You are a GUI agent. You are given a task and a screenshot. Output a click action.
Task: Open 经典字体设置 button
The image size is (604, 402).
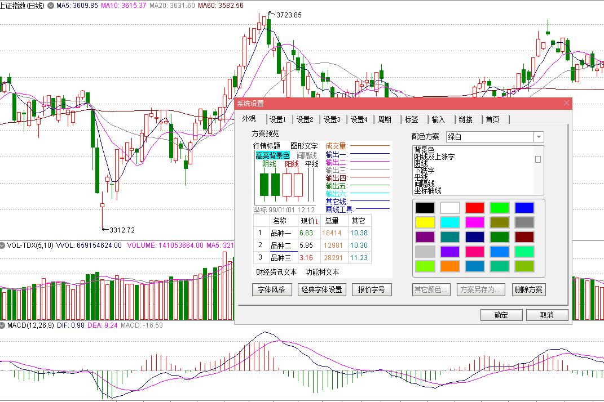[x=321, y=290]
